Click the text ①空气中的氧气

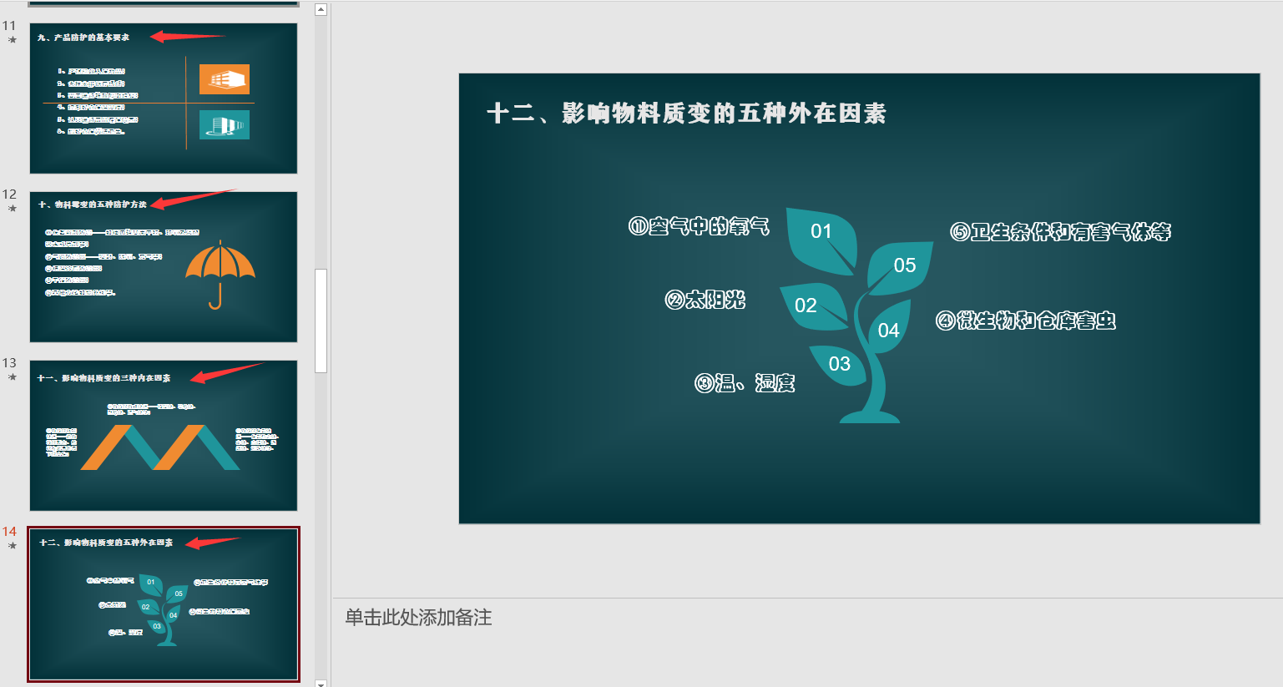pyautogui.click(x=699, y=226)
